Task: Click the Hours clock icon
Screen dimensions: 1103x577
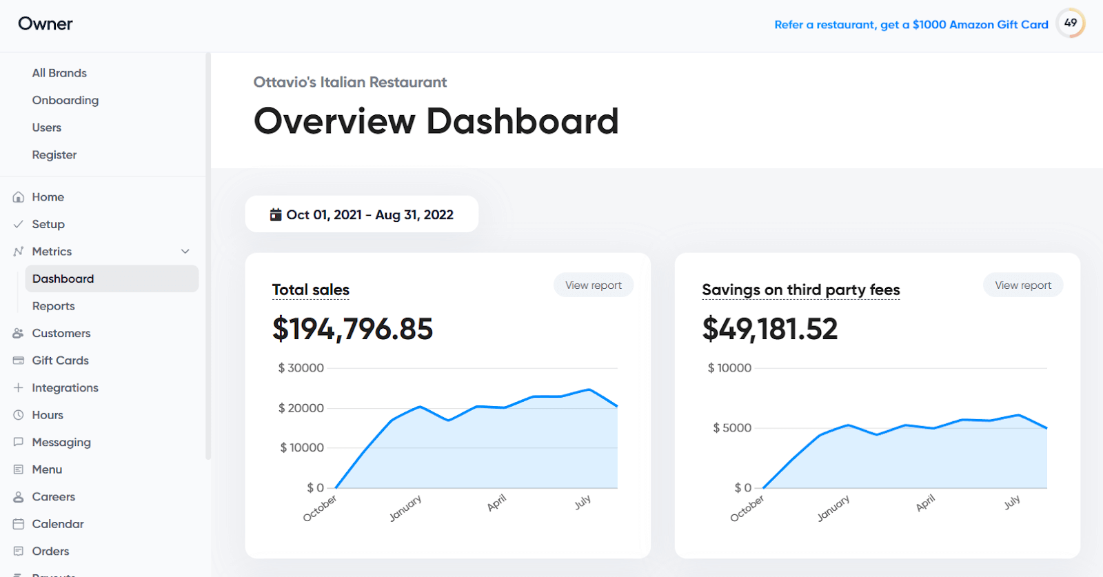Action: click(x=19, y=415)
